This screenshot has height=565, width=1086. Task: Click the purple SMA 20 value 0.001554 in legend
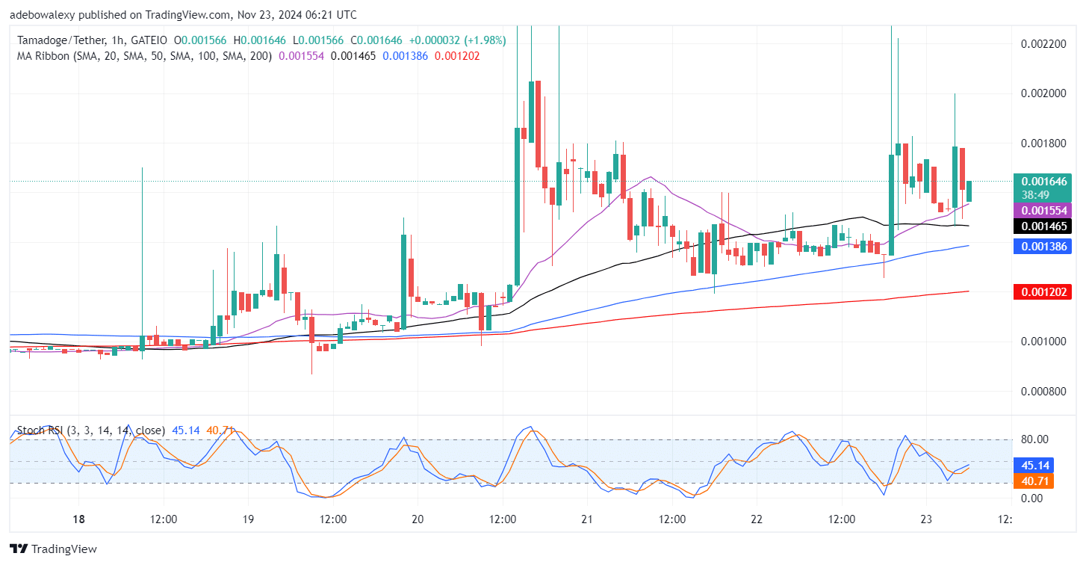click(301, 55)
